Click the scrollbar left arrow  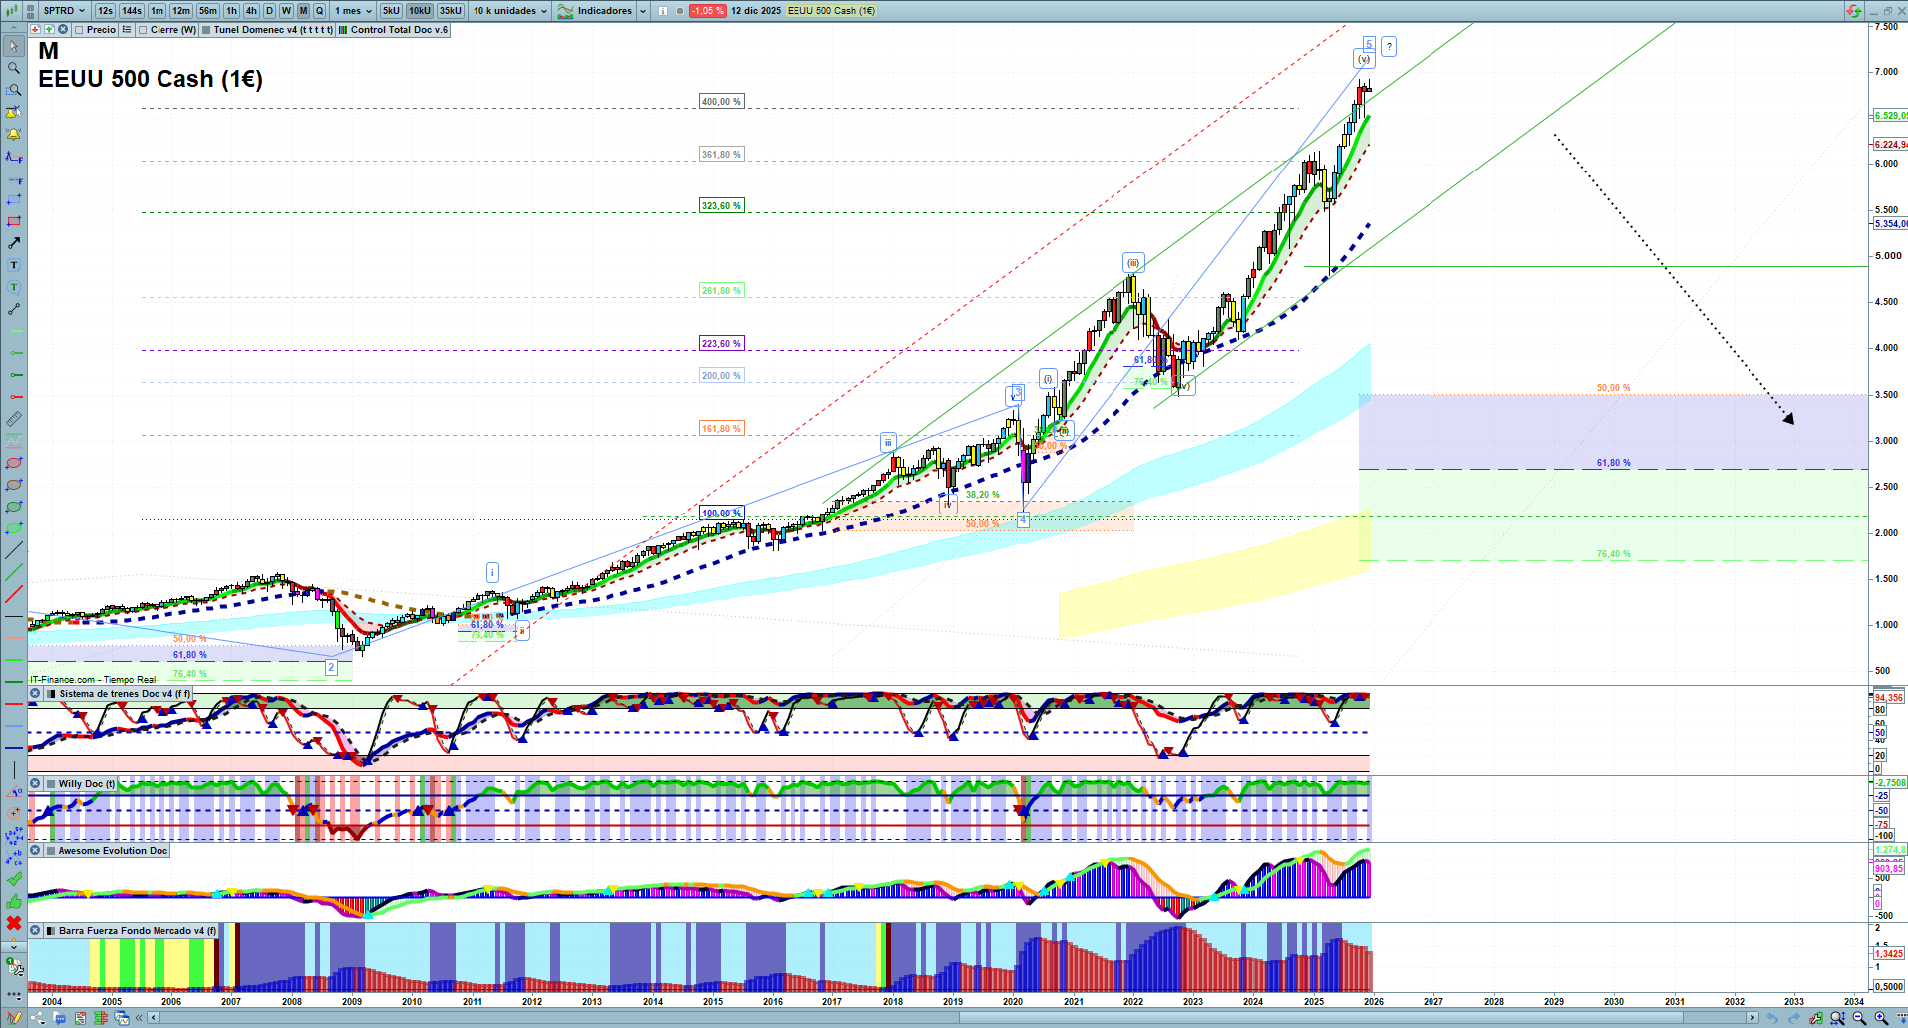(153, 1018)
